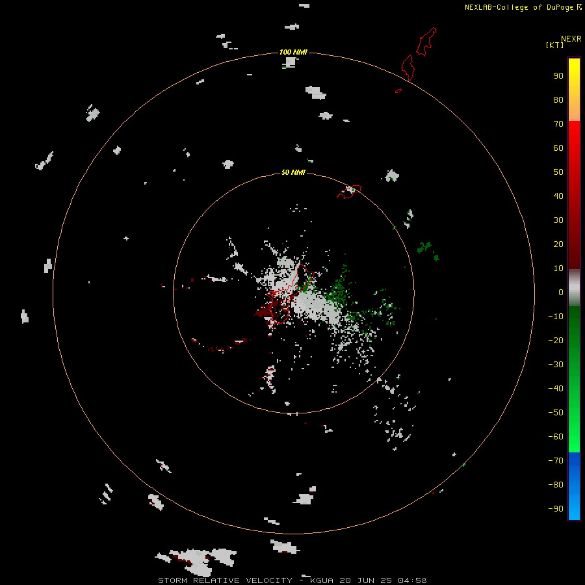Click the NEXLAB-College of DuPage credit text

(519, 7)
